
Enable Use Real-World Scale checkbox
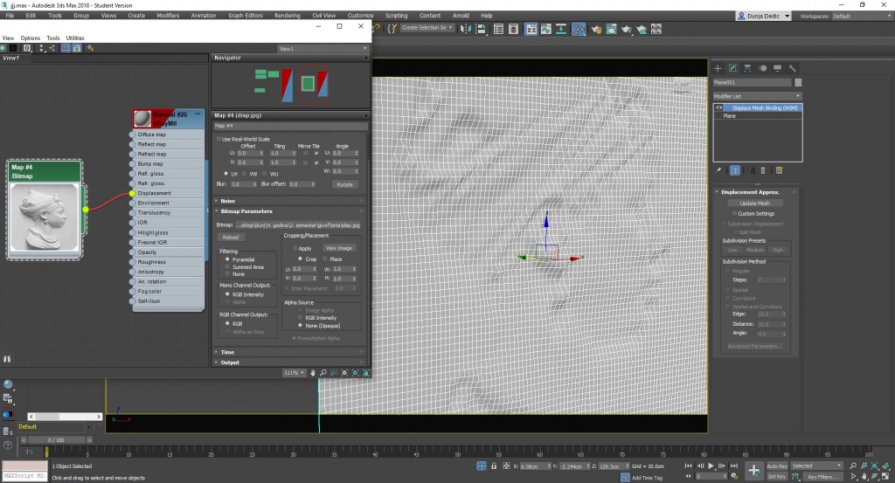click(219, 139)
